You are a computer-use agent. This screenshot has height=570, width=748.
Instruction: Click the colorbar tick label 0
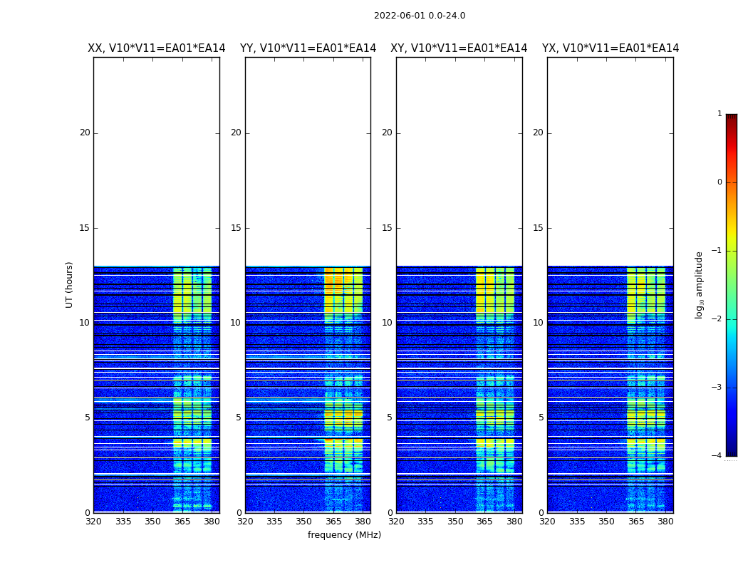(x=720, y=182)
